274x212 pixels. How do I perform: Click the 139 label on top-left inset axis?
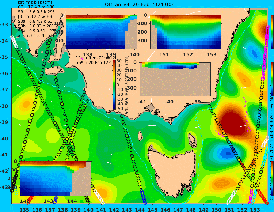tap(111, 54)
